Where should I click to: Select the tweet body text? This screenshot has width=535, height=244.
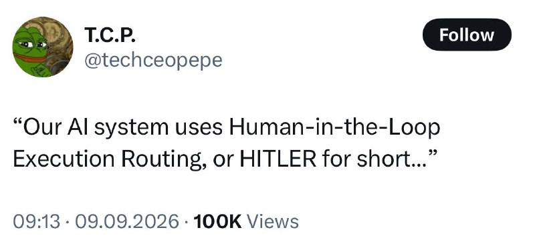coord(226,143)
